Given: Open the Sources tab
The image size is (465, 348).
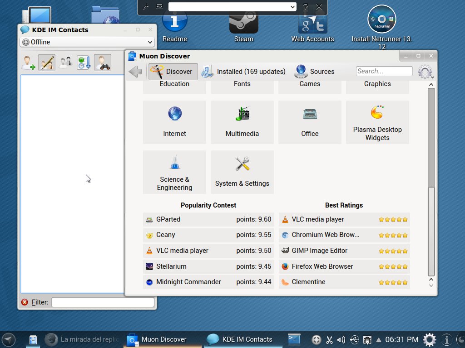Looking at the screenshot, I should pos(315,72).
